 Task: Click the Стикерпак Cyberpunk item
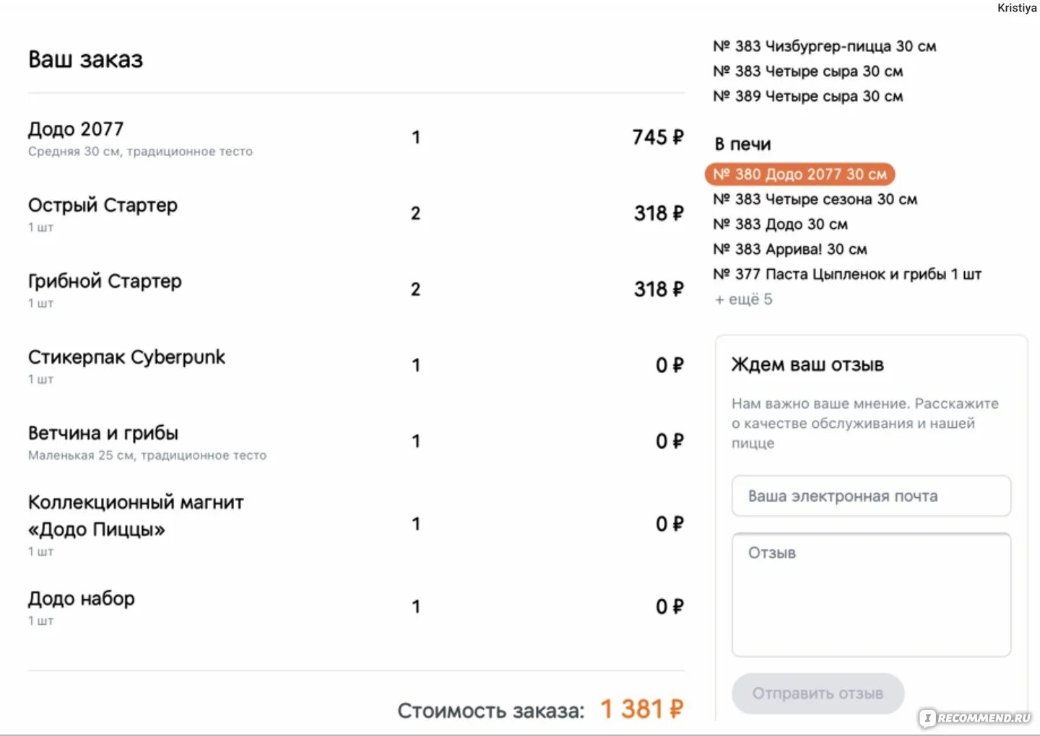coord(126,357)
